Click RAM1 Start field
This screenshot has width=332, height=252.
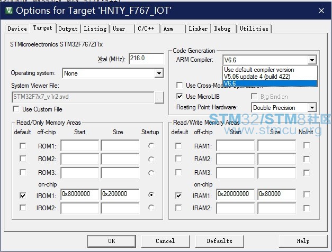pos(235,145)
